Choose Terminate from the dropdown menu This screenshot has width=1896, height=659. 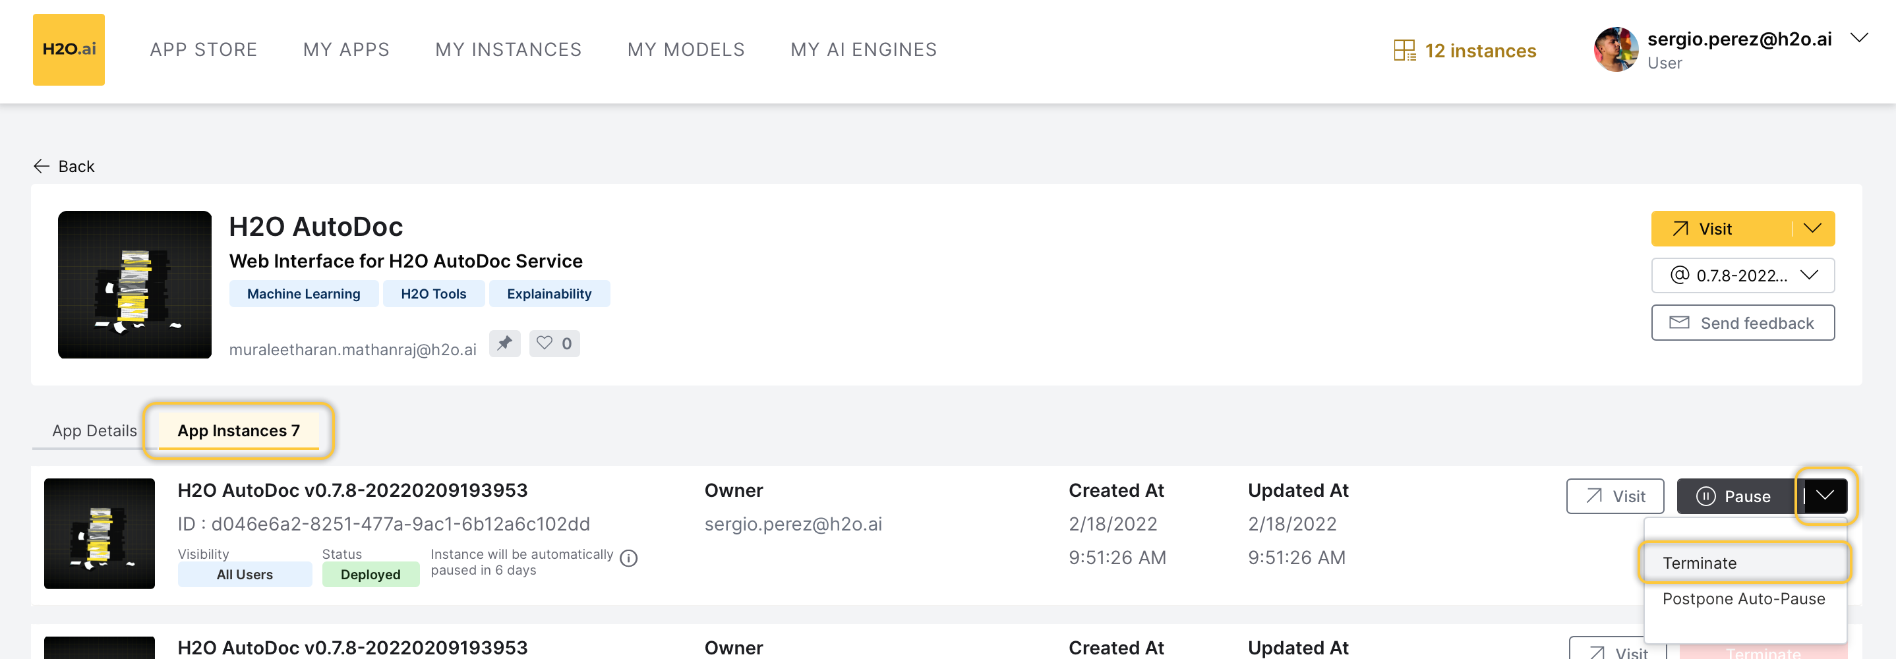pyautogui.click(x=1744, y=563)
